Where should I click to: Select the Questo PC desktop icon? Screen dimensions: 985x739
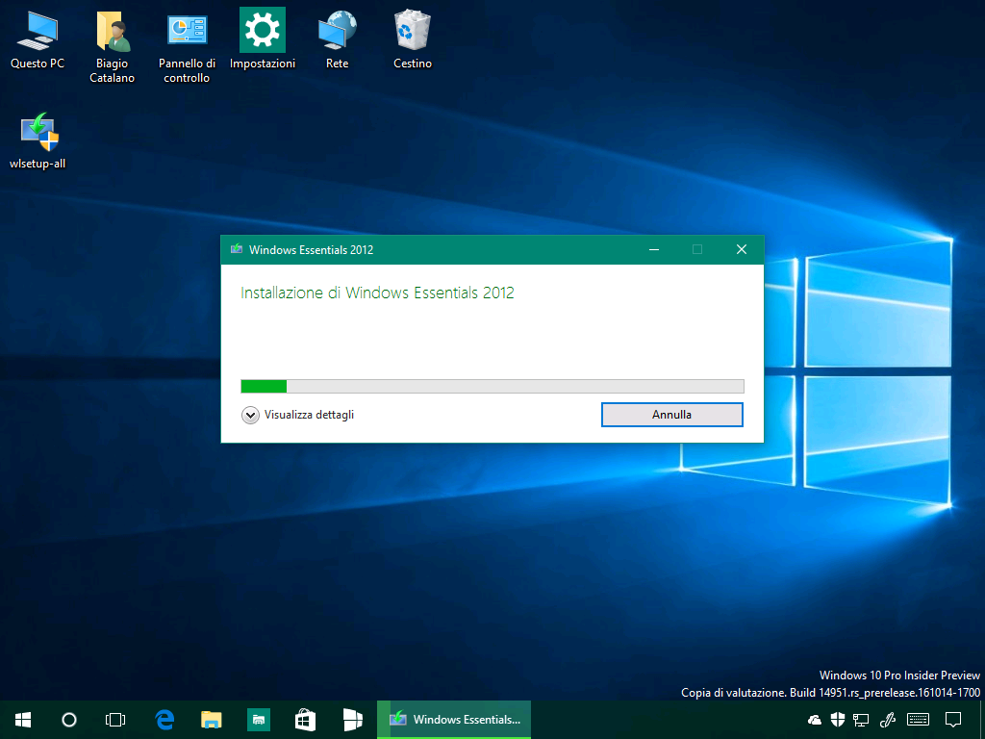(38, 38)
